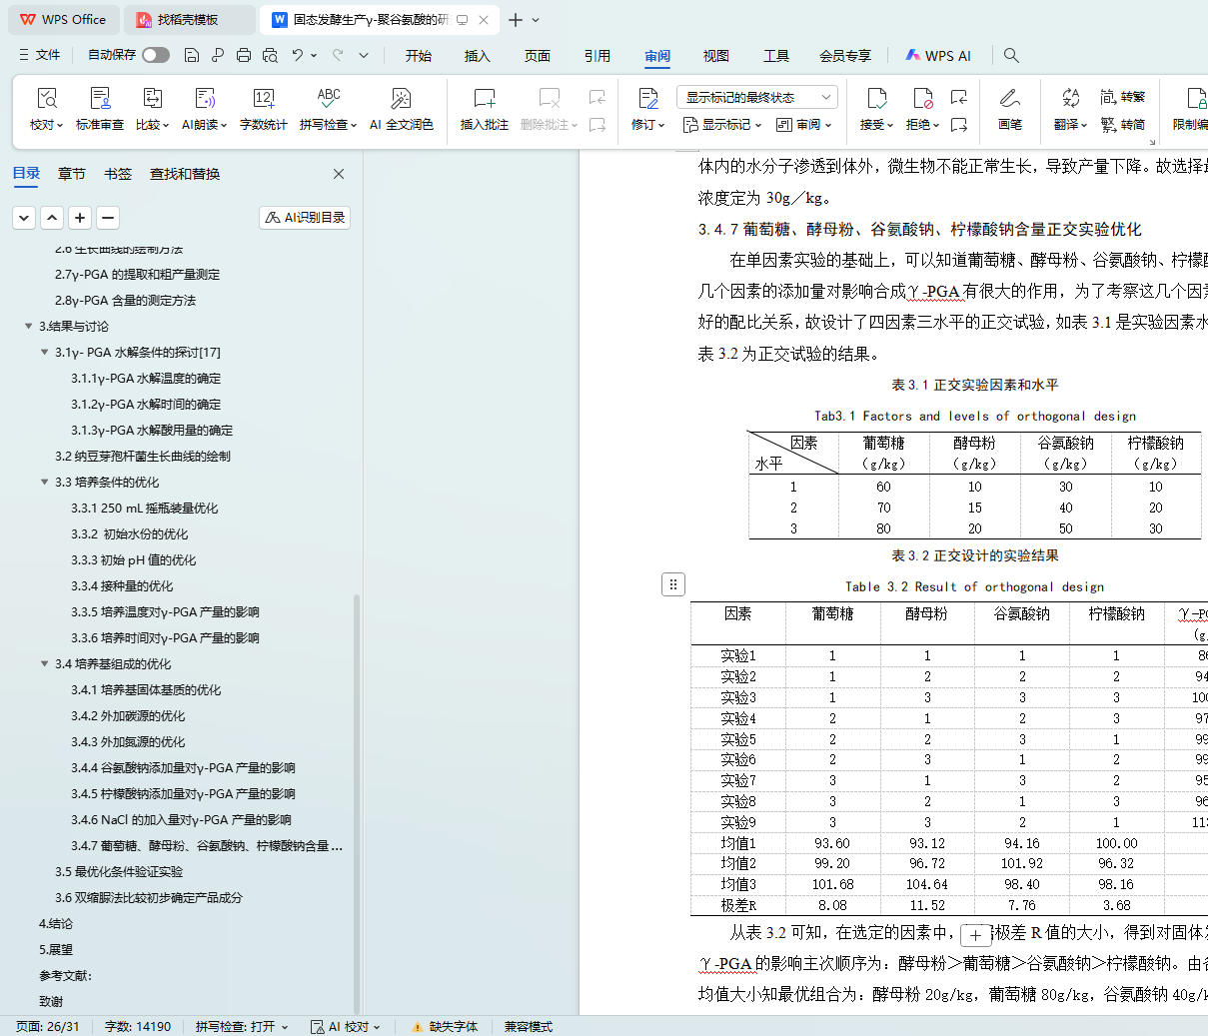The height and width of the screenshot is (1036, 1208).
Task: Insert a comment with 插入批注
Action: coord(485,108)
